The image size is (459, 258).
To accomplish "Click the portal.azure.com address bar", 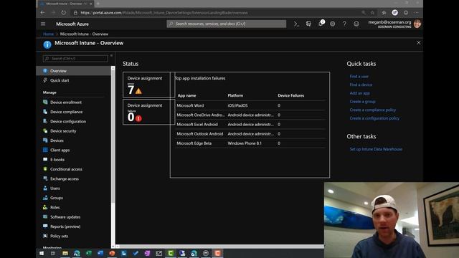I will click(217, 13).
